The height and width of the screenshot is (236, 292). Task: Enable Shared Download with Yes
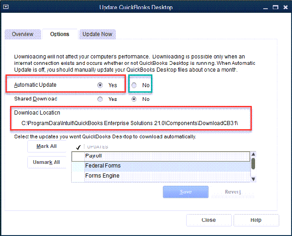tap(100, 99)
